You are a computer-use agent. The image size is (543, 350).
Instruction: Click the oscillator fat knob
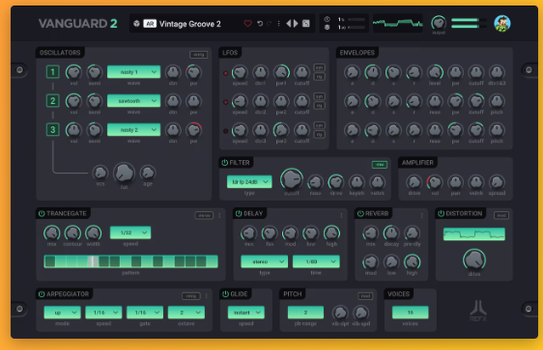point(124,173)
